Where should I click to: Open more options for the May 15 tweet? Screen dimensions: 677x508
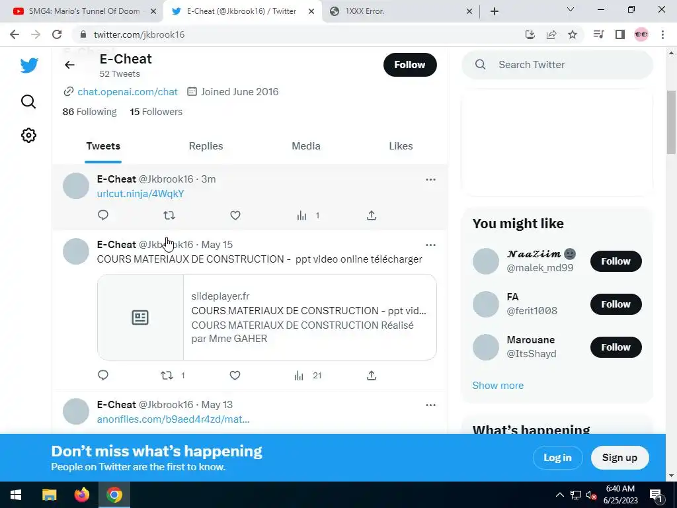[430, 245]
